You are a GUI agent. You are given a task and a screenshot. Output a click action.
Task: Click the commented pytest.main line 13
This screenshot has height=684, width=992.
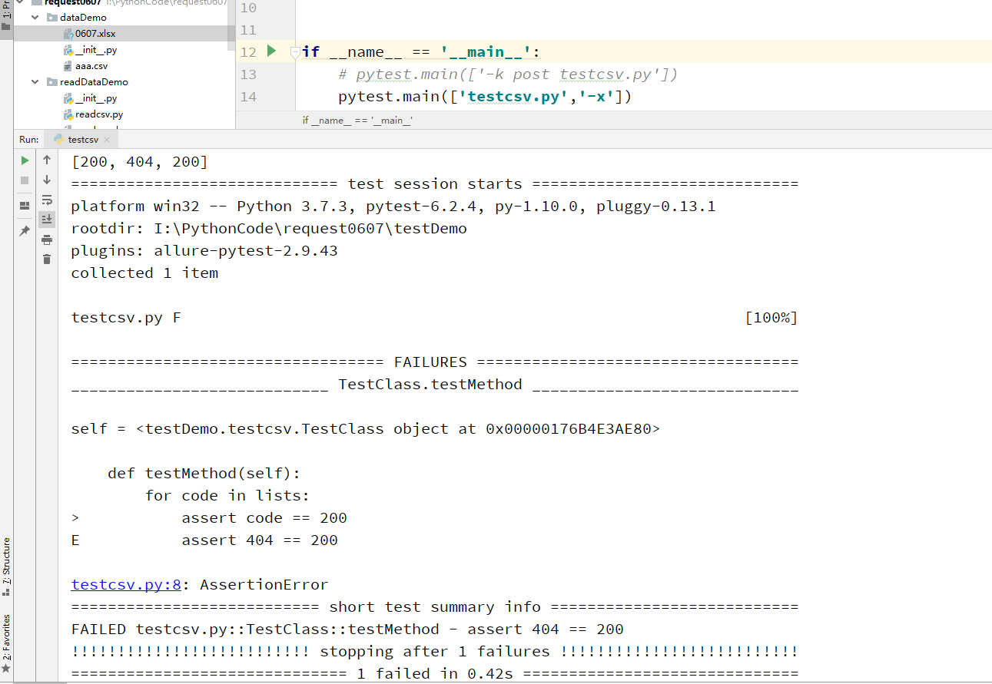point(507,74)
